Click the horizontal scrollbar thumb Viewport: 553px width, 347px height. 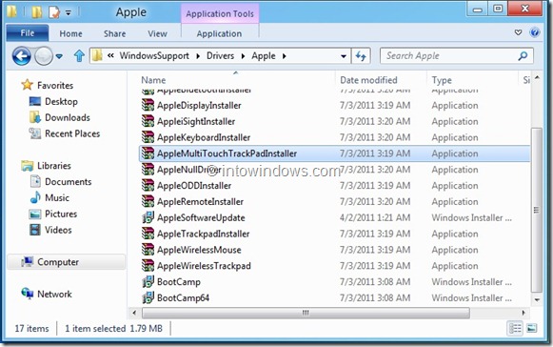coord(306,313)
